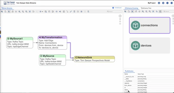174x93 pixels.
Task: Click the four-arrows move tool in Data Streams toolbar
Action: coord(16,12)
